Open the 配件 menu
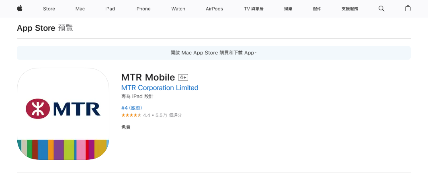Image resolution: width=428 pixels, height=179 pixels. pos(317,9)
